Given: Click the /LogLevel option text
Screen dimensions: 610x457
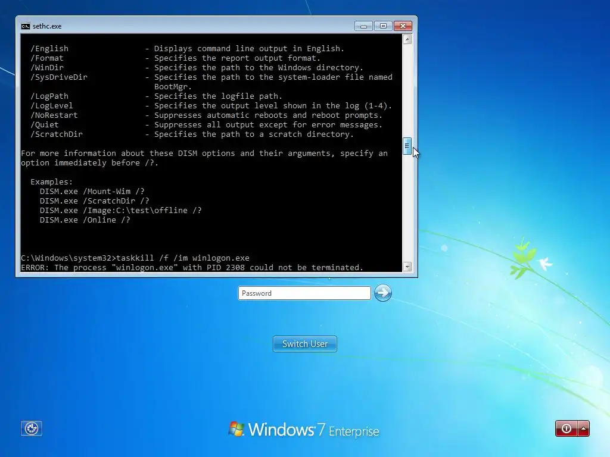Looking at the screenshot, I should point(52,106).
